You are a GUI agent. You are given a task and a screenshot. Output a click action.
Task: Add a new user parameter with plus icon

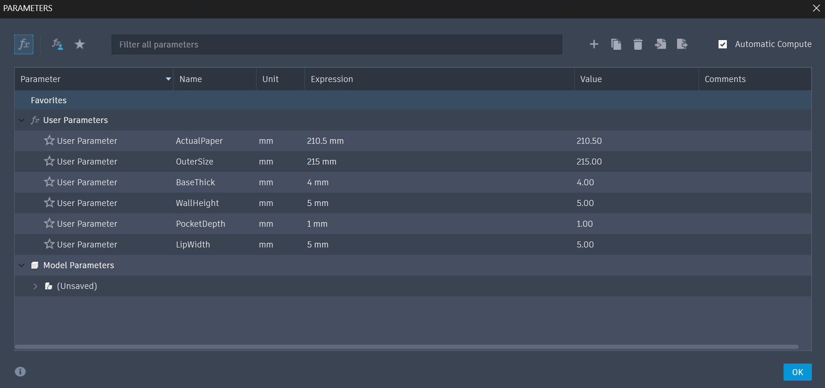(594, 44)
